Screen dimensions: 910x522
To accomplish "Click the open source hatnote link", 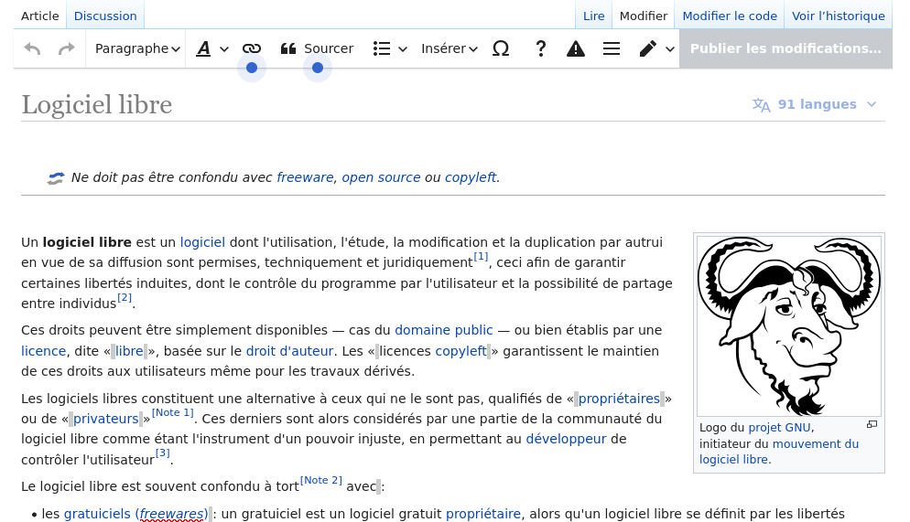I will pyautogui.click(x=381, y=177).
